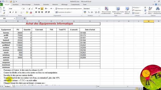The width and height of the screenshot is (161, 90).
Task: Click Trier et filtrer button
Action: pyautogui.click(x=150, y=10)
